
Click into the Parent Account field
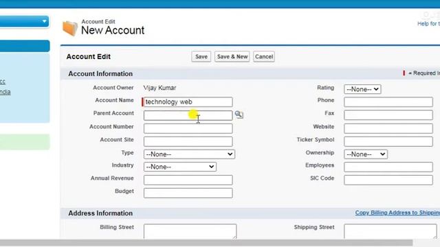click(x=188, y=115)
